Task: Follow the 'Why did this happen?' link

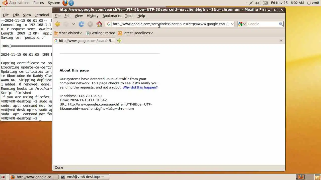Action: tap(140, 87)
